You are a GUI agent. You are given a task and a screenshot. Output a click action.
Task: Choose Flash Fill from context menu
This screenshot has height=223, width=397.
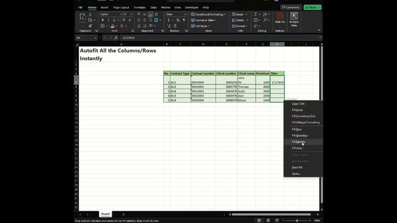303,167
